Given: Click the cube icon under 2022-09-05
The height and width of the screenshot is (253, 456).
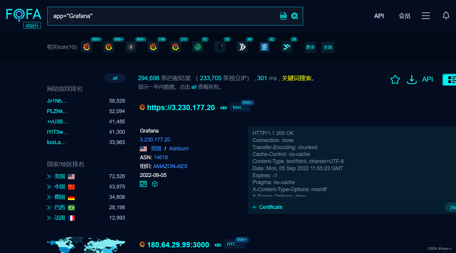Looking at the screenshot, I should click(155, 184).
